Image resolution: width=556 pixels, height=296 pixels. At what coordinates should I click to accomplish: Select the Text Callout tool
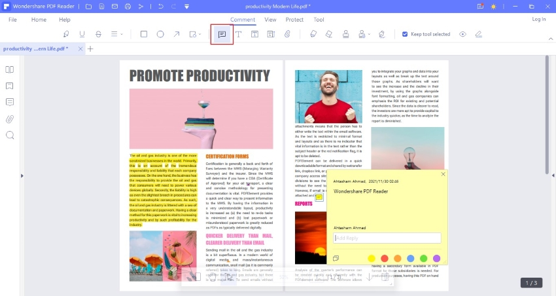point(271,34)
